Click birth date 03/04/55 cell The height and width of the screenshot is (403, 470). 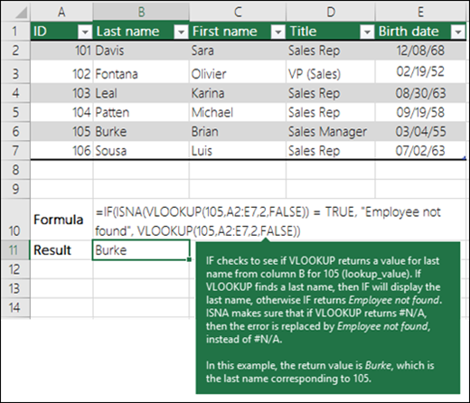420,131
